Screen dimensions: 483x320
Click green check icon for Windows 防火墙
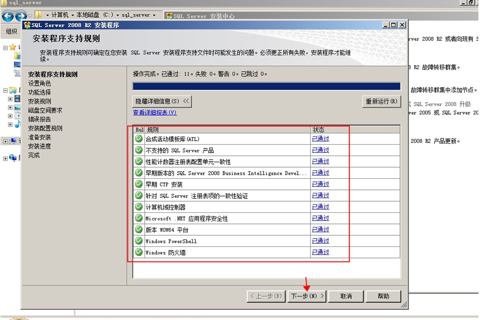(x=139, y=252)
